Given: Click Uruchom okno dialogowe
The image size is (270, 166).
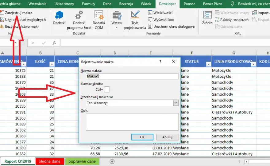Looking at the screenshot, I should coord(171,26).
